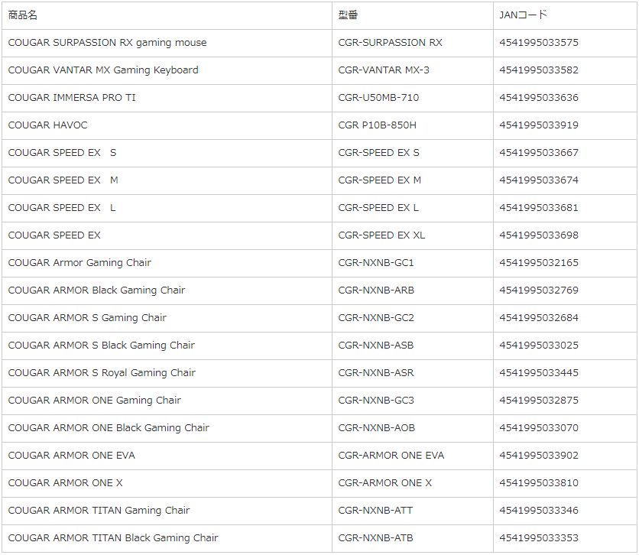Image resolution: width=639 pixels, height=555 pixels.
Task: Click COUGAR ARMOR ONE EVA product name
Action: click(71, 455)
